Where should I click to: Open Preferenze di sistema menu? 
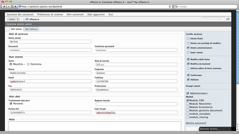(x=50, y=15)
